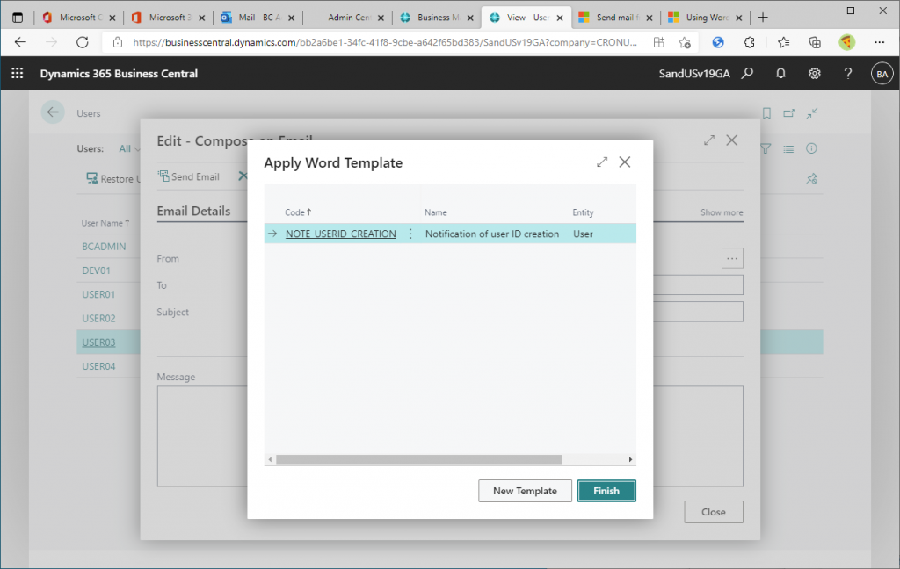The image size is (900, 569).
Task: Switch to Admin Center browser tab
Action: coord(347,18)
